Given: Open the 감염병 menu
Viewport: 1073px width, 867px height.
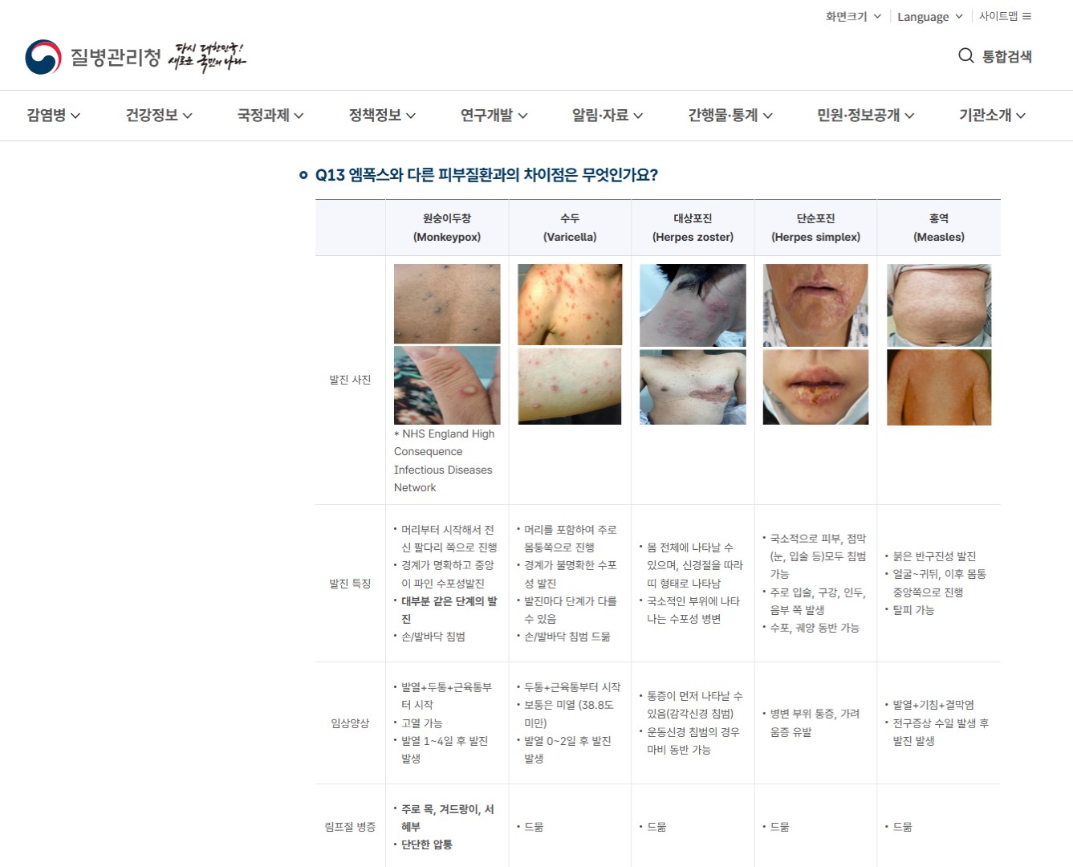Looking at the screenshot, I should pos(54,116).
